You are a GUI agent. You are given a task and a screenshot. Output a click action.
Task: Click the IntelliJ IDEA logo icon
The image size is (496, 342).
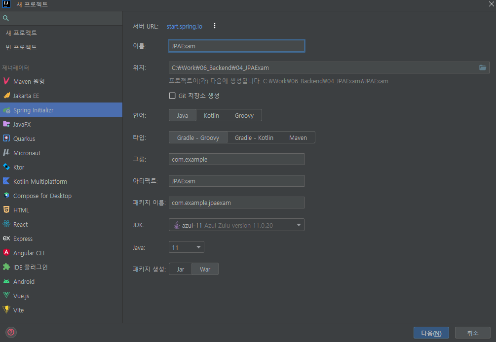coord(6,4)
